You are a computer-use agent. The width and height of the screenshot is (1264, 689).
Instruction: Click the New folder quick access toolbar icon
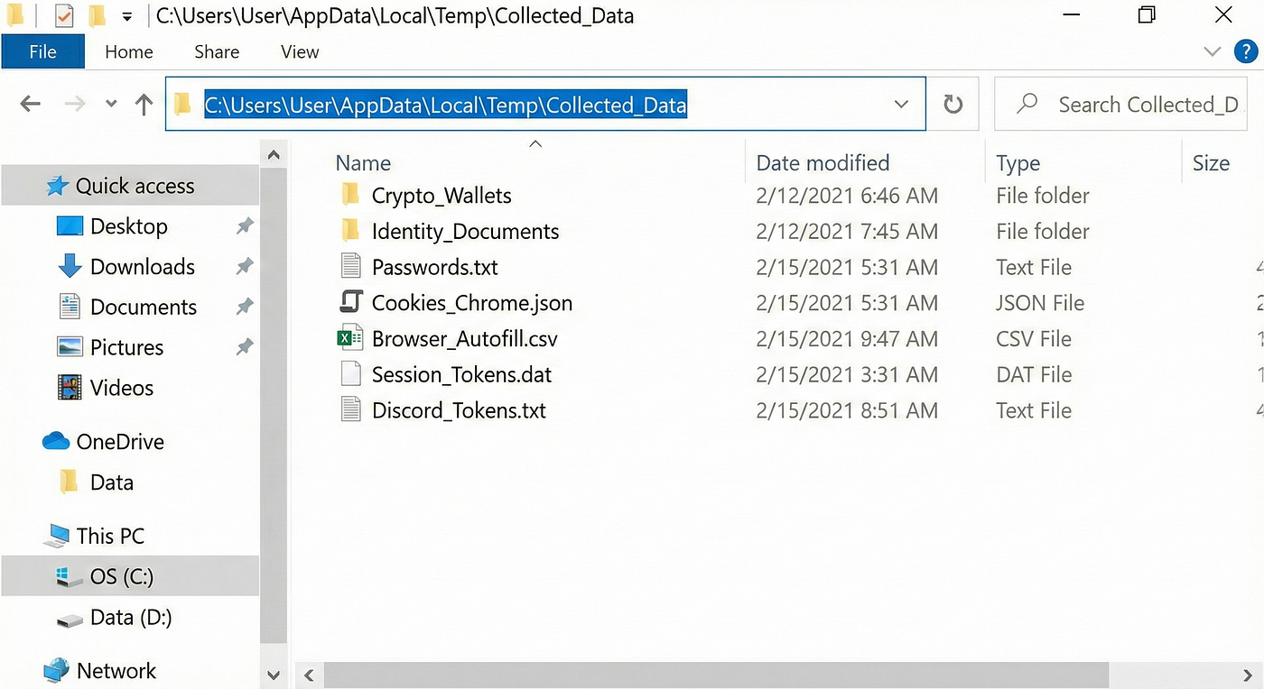point(98,15)
